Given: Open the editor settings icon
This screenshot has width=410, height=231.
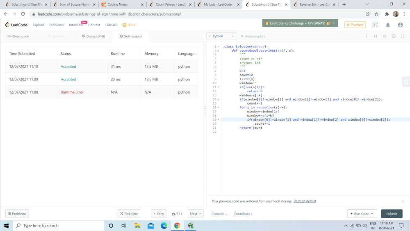Looking at the screenshot, I should (394, 36).
